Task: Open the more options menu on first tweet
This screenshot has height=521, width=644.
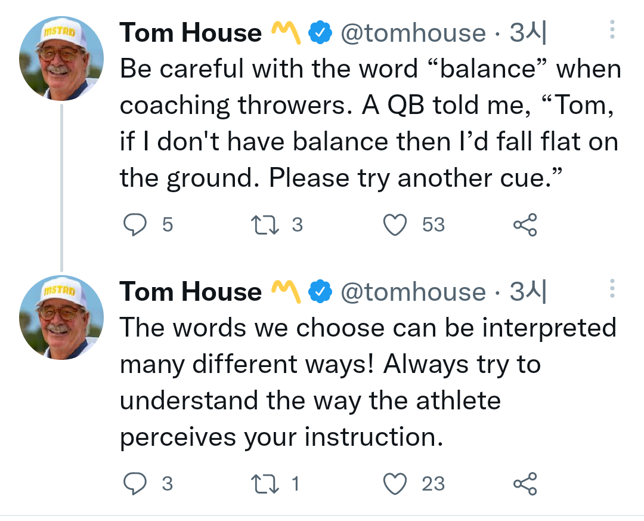Action: [612, 30]
